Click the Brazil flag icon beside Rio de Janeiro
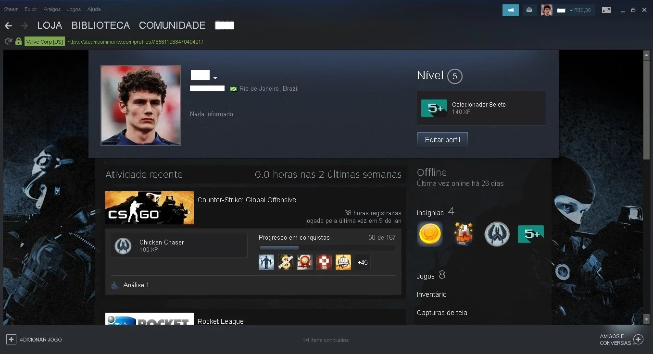Screen dimensions: 653x354 234,89
